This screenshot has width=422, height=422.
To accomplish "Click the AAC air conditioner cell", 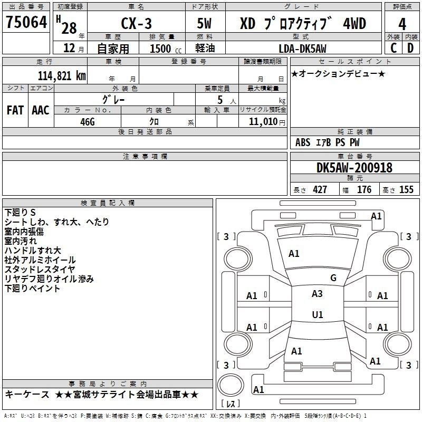I will pyautogui.click(x=41, y=110).
